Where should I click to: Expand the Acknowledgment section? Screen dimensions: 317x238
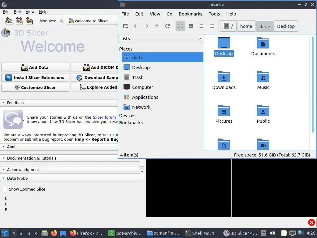[x=70, y=170]
